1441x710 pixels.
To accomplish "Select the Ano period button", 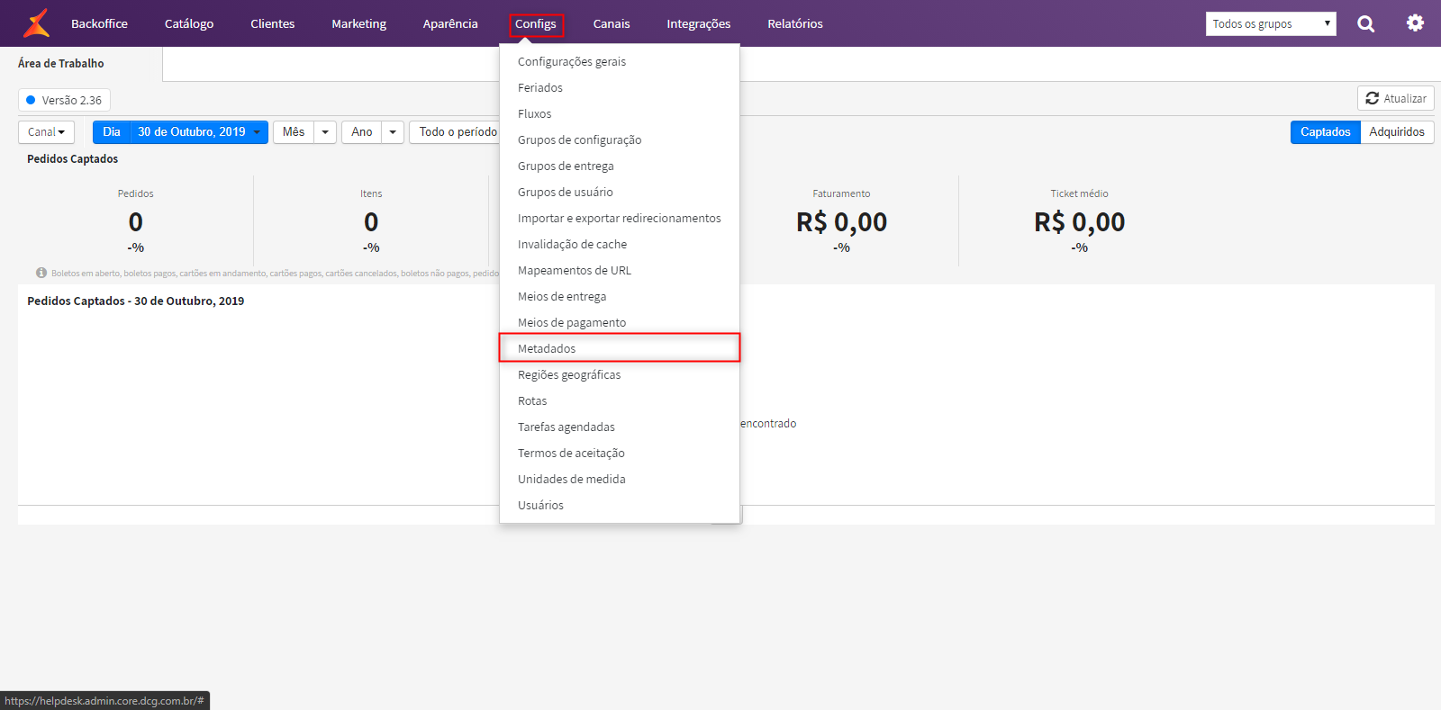I will [362, 132].
